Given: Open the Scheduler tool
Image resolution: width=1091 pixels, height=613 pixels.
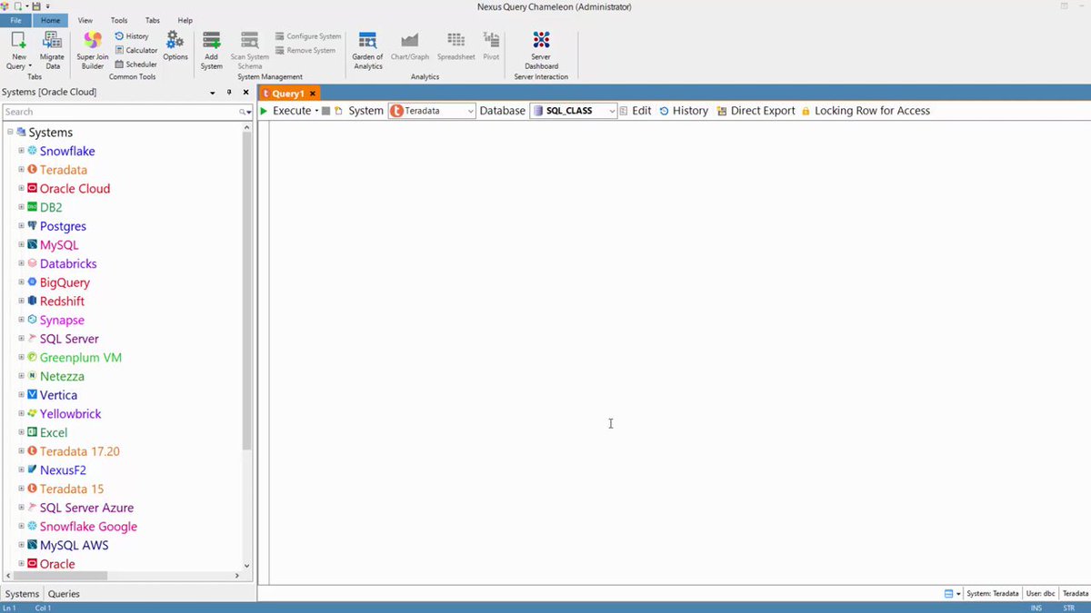Looking at the screenshot, I should coord(135,64).
